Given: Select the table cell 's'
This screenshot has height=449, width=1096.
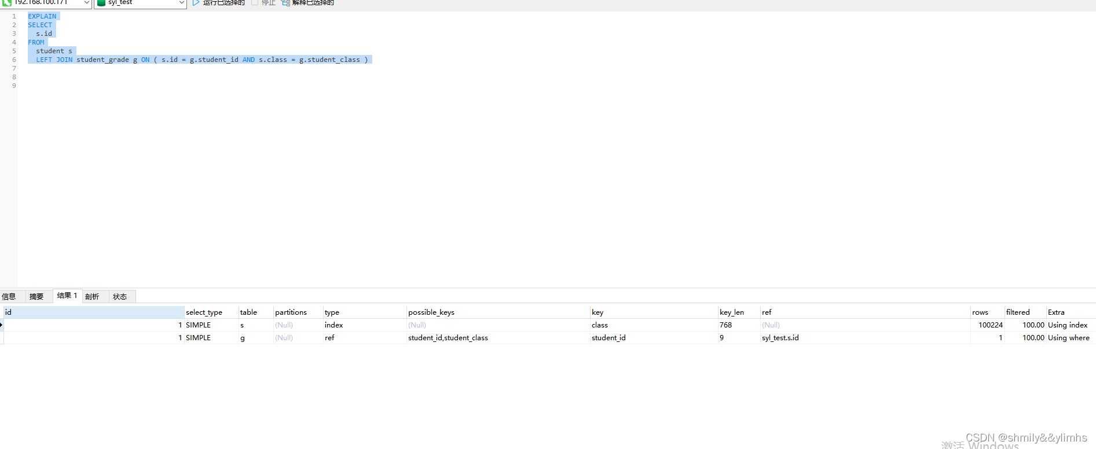Looking at the screenshot, I should pos(256,325).
